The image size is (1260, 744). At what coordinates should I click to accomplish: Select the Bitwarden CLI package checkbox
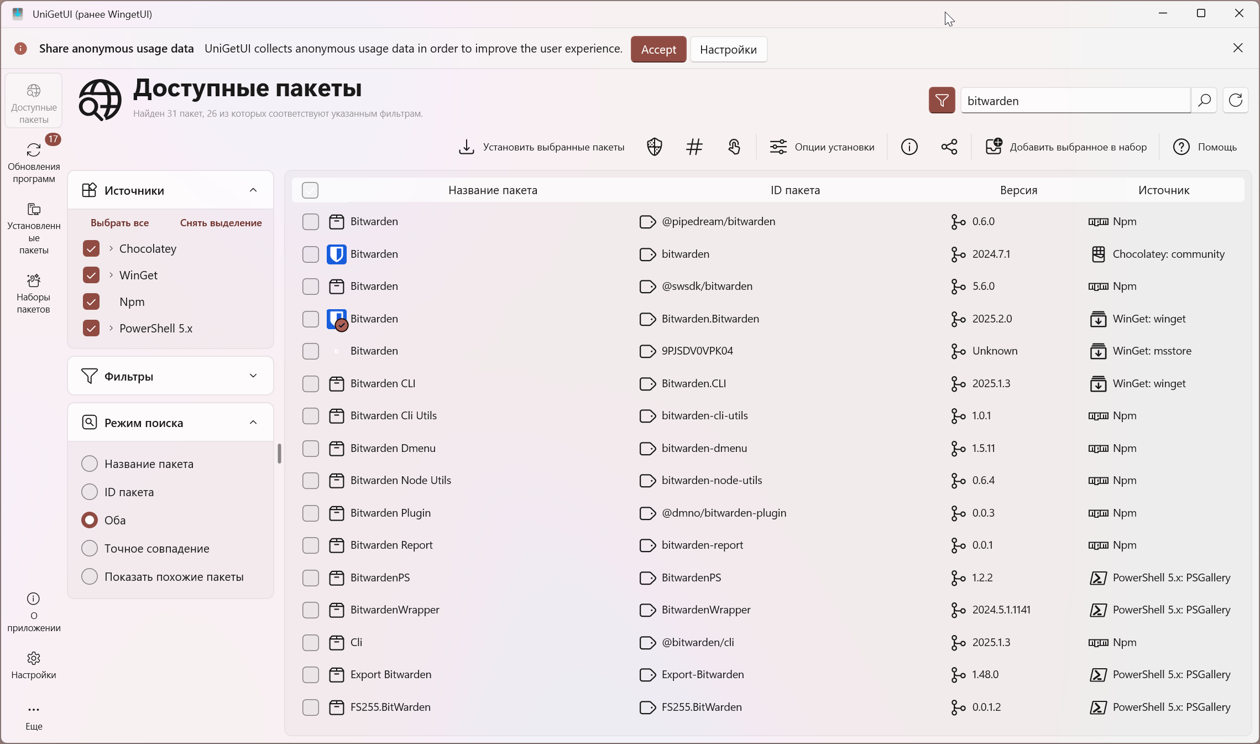coord(311,384)
